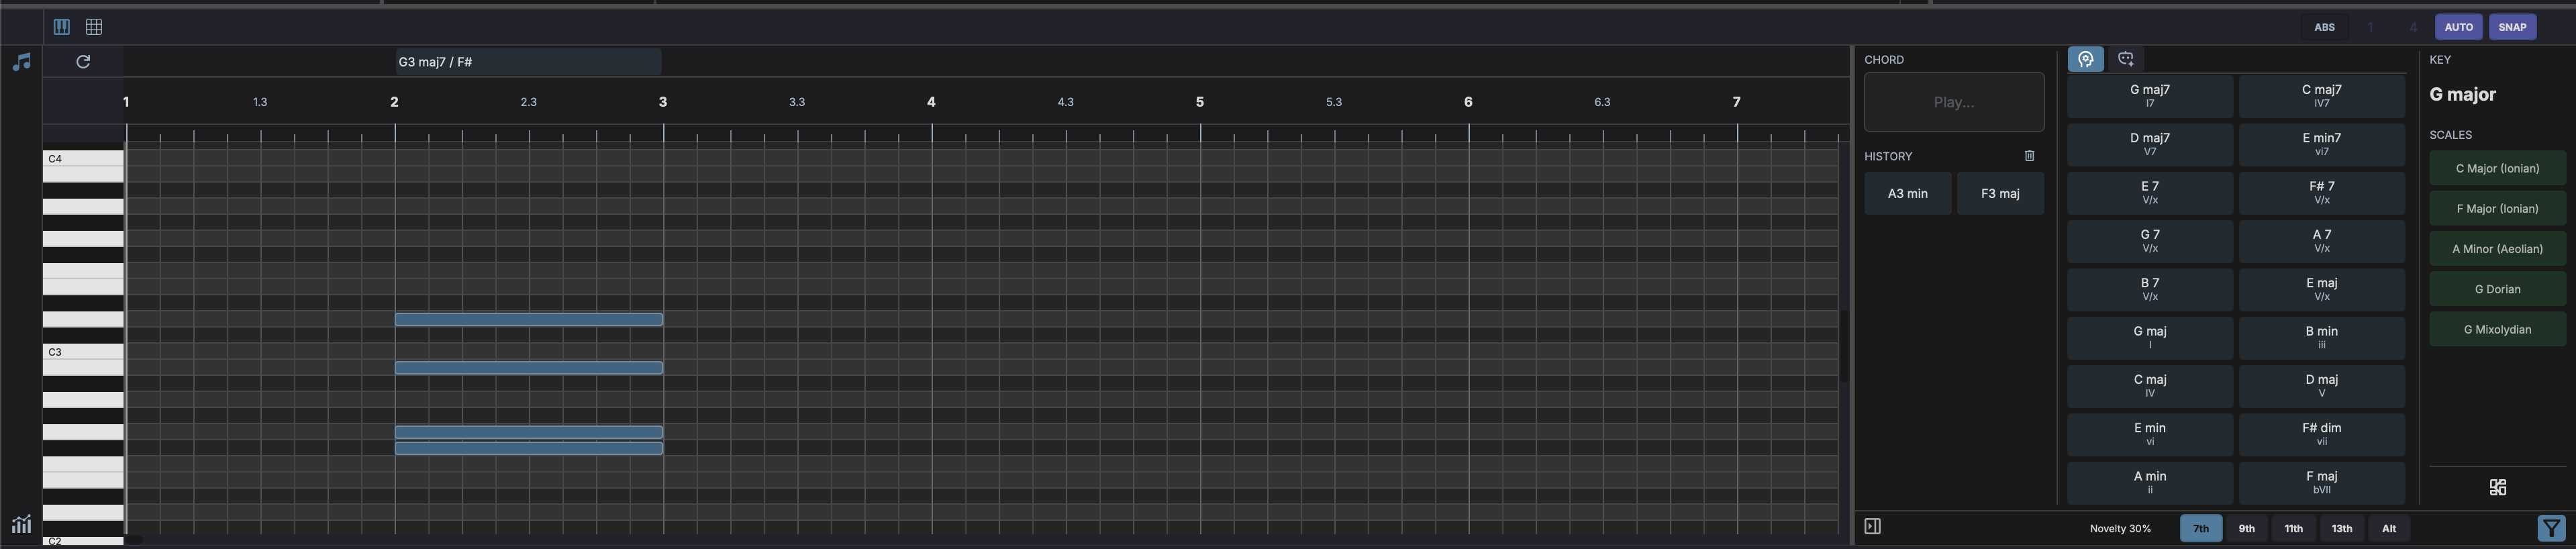This screenshot has height=549, width=2576.
Task: Open the levels chart icon at bottom-left
Action: pos(21,523)
